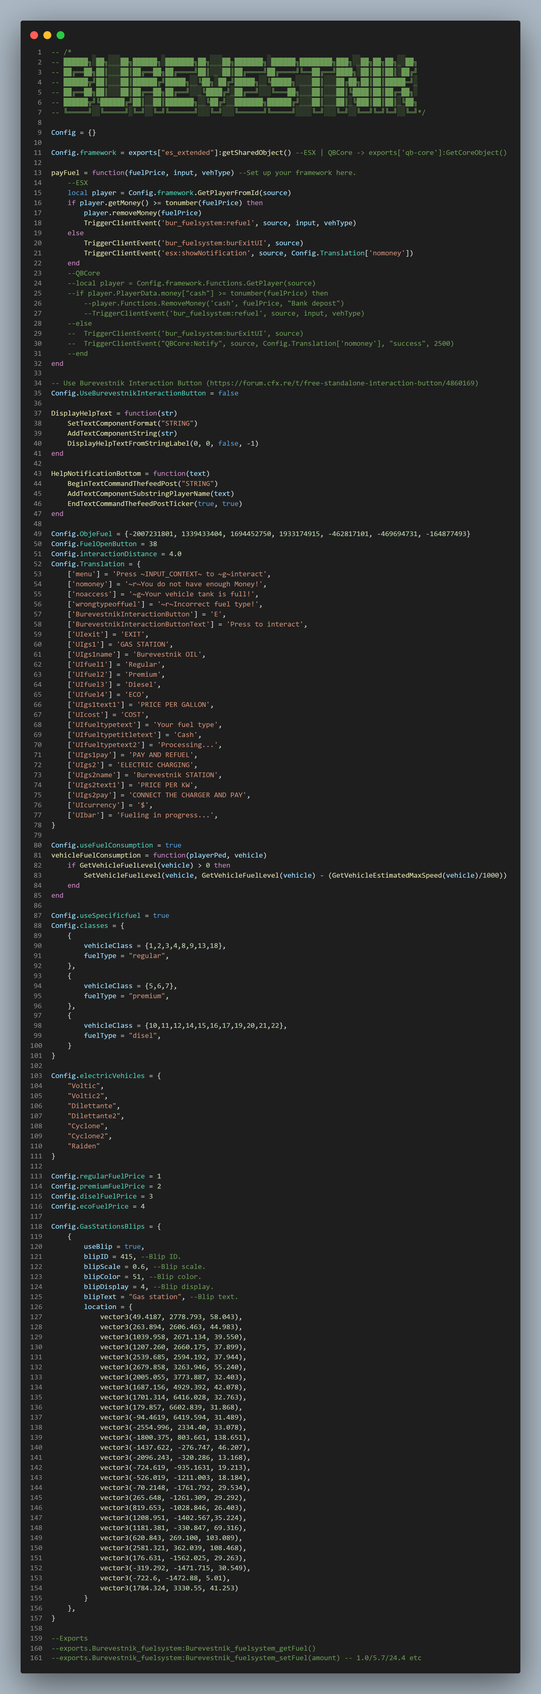Click the DisplayHelpText function definition name
The height and width of the screenshot is (1694, 541).
pos(82,414)
